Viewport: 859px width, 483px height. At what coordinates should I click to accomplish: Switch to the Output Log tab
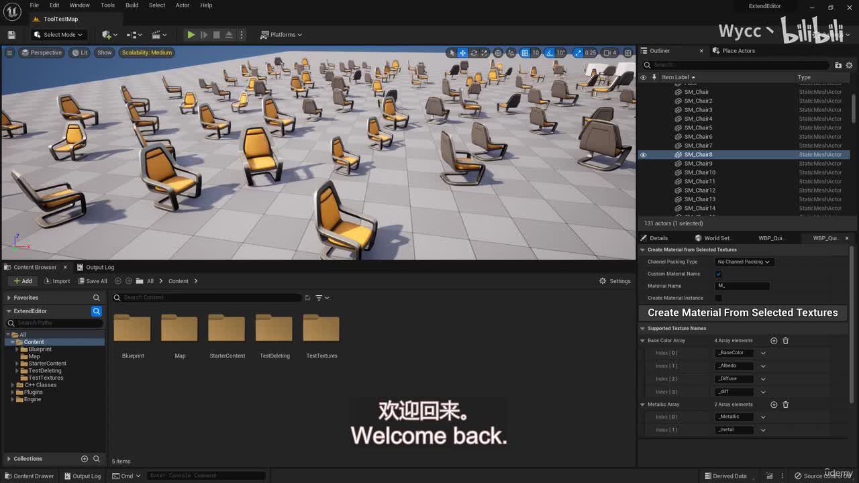tap(95, 267)
